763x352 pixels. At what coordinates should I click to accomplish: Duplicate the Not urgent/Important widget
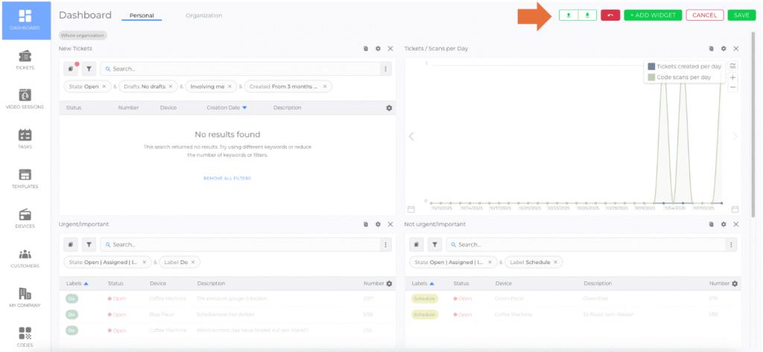pyautogui.click(x=711, y=224)
